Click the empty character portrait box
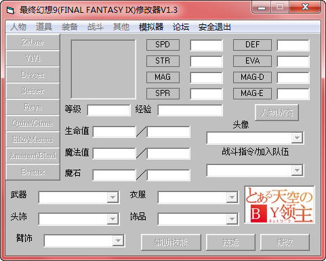The height and width of the screenshot is (261, 326). pyautogui.click(x=104, y=69)
